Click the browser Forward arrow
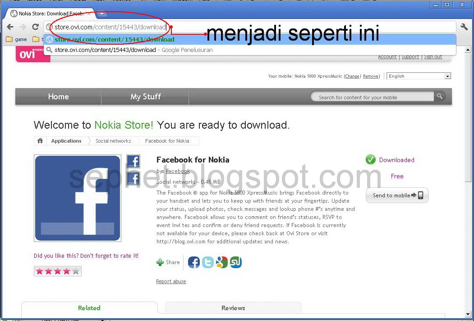 [x=23, y=27]
